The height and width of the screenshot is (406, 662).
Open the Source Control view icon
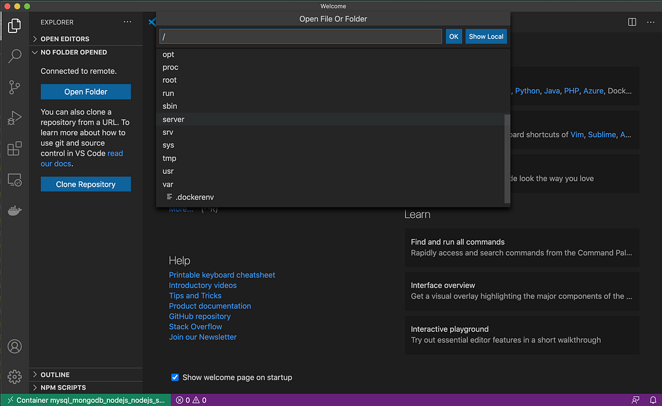(x=15, y=87)
